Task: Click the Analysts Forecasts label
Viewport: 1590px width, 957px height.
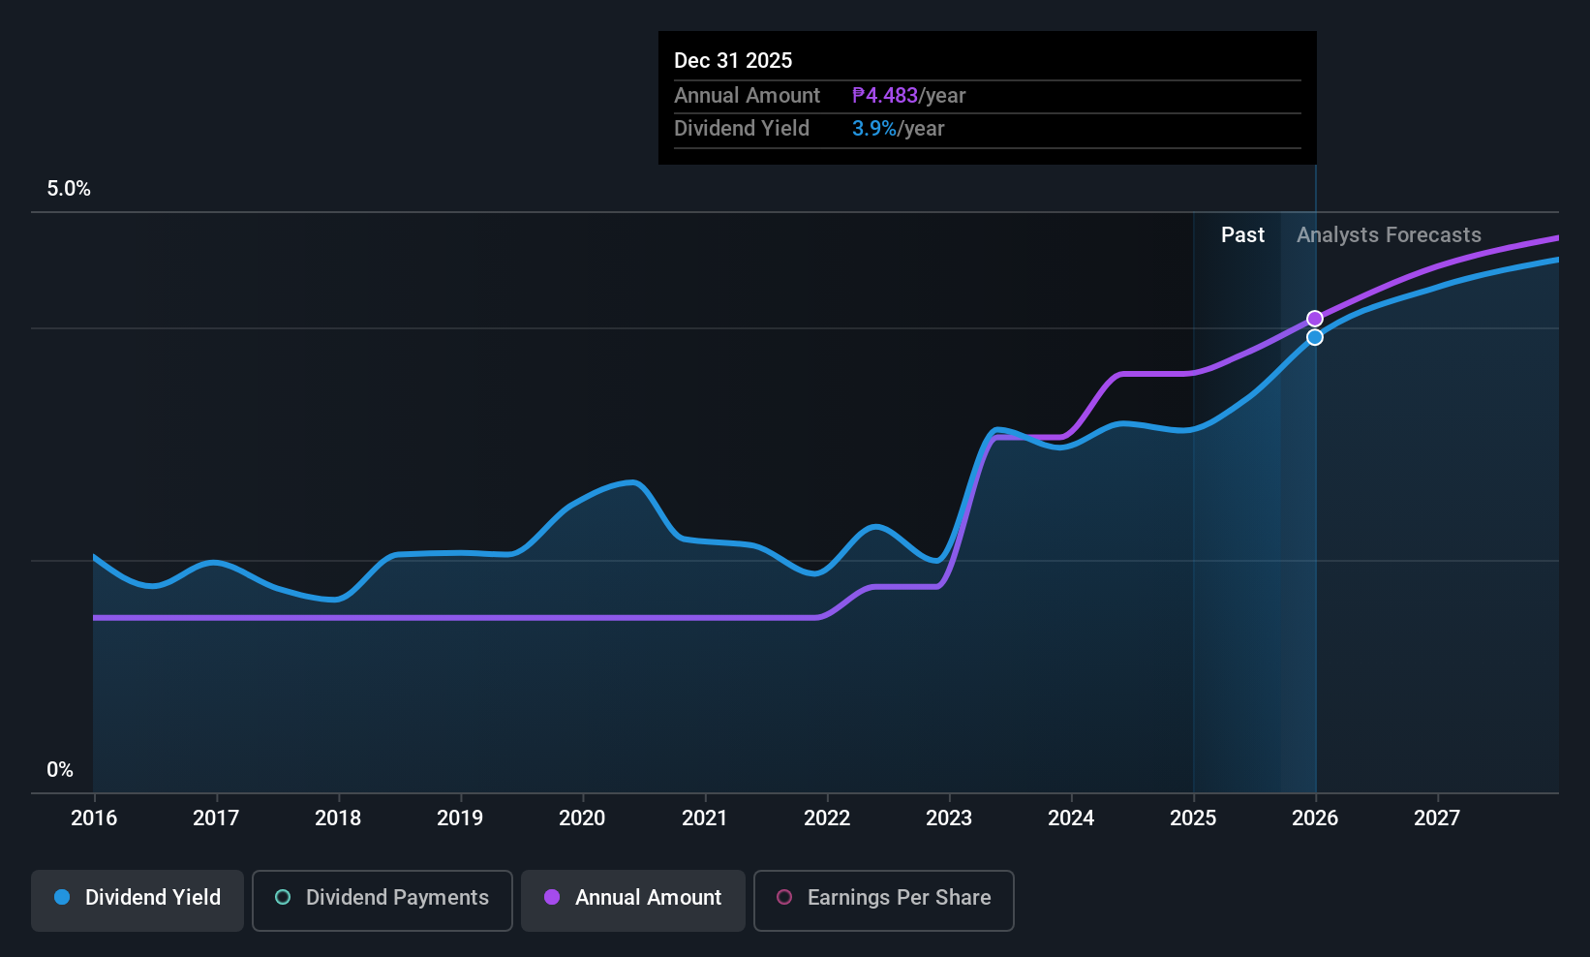Action: tap(1389, 234)
